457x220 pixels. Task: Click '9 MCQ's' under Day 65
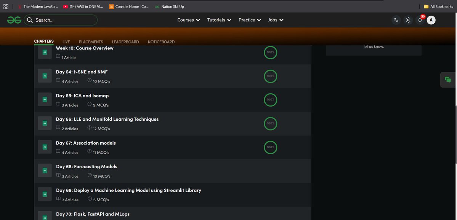[x=101, y=105]
